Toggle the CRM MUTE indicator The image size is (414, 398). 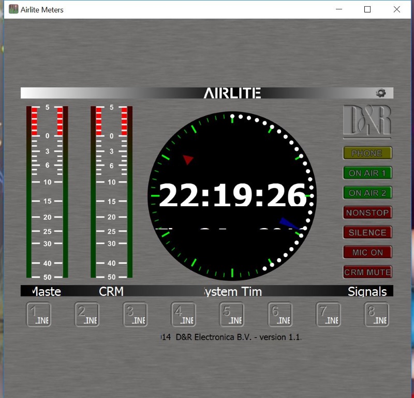click(x=367, y=272)
